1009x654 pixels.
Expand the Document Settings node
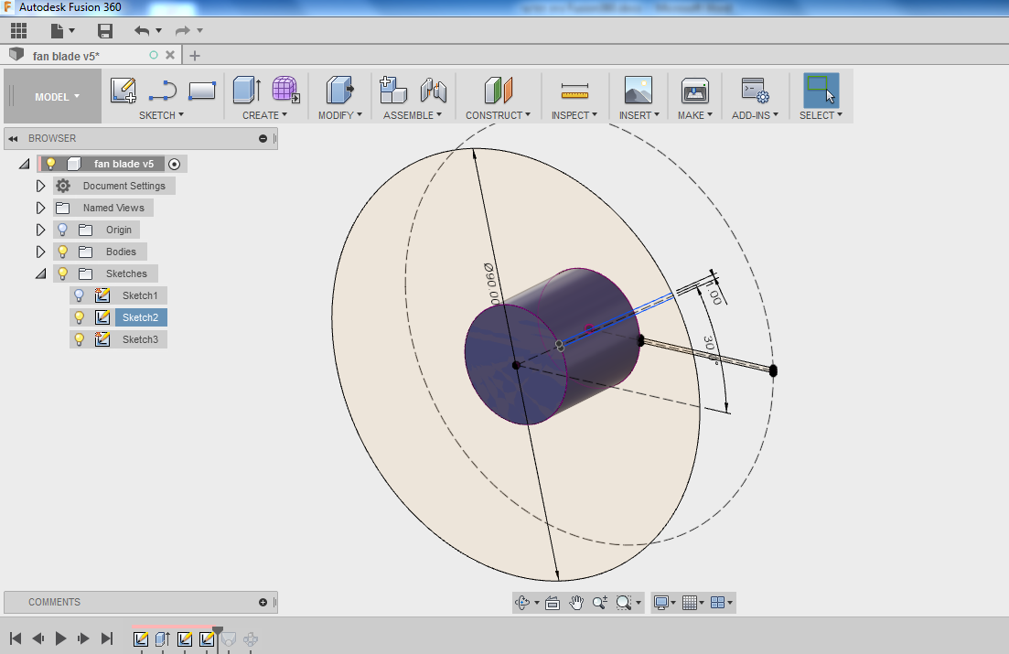coord(40,186)
